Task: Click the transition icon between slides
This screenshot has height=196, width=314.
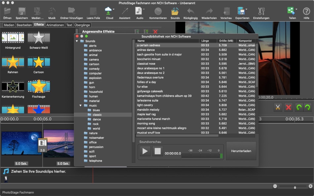Action: [42, 145]
